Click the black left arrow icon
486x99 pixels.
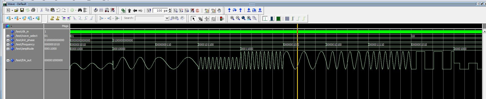pos(135,11)
